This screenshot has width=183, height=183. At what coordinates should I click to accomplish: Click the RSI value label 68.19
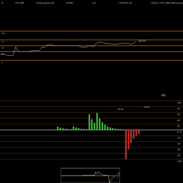142,41
